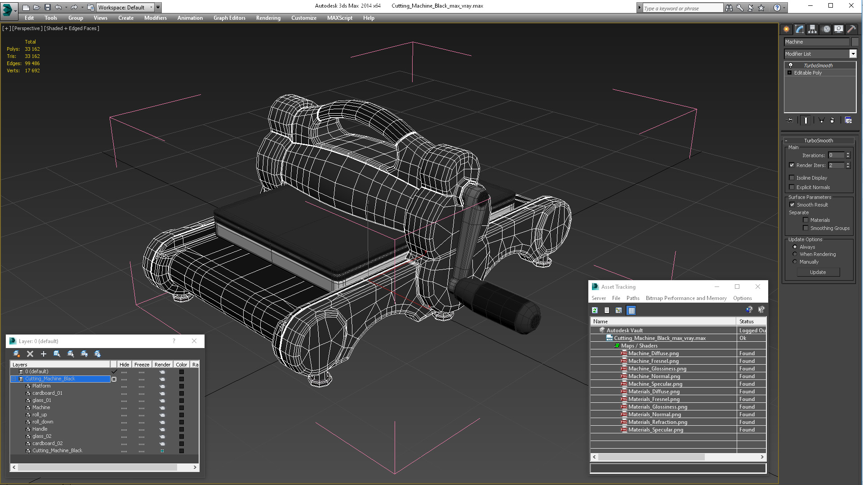Switch Asset Tracking to tree view
This screenshot has width=863, height=485.
pos(619,310)
